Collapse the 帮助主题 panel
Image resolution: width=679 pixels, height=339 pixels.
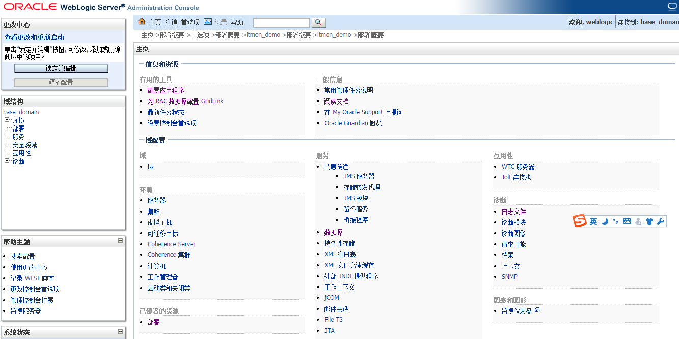pos(121,241)
